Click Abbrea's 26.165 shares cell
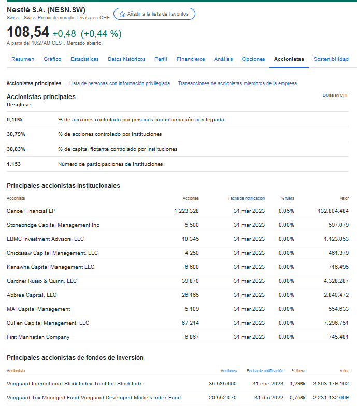 click(x=190, y=295)
